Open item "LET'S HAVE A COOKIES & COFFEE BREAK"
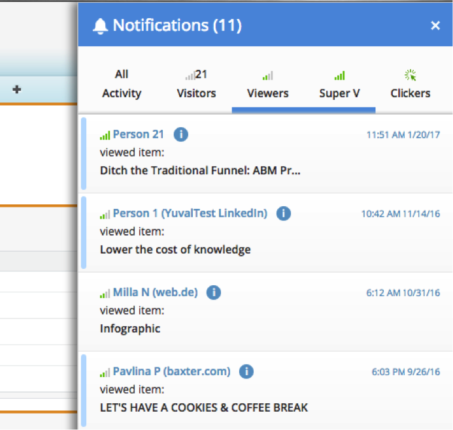Viewport: 453px width, 430px height. coord(204,408)
